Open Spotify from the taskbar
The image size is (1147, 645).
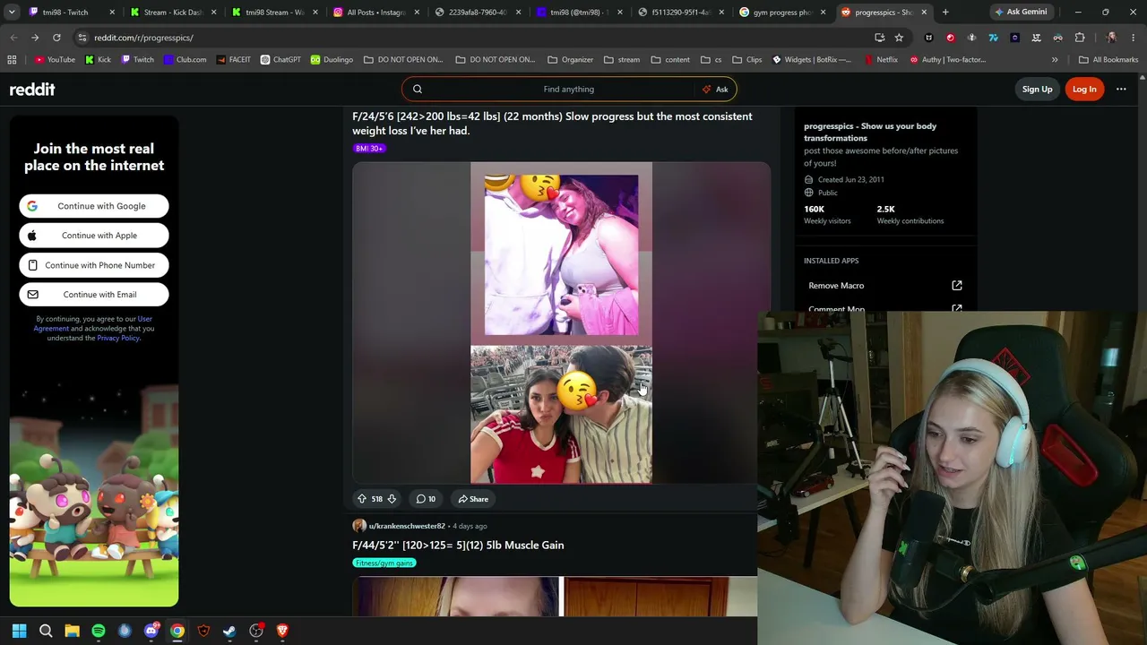(99, 631)
